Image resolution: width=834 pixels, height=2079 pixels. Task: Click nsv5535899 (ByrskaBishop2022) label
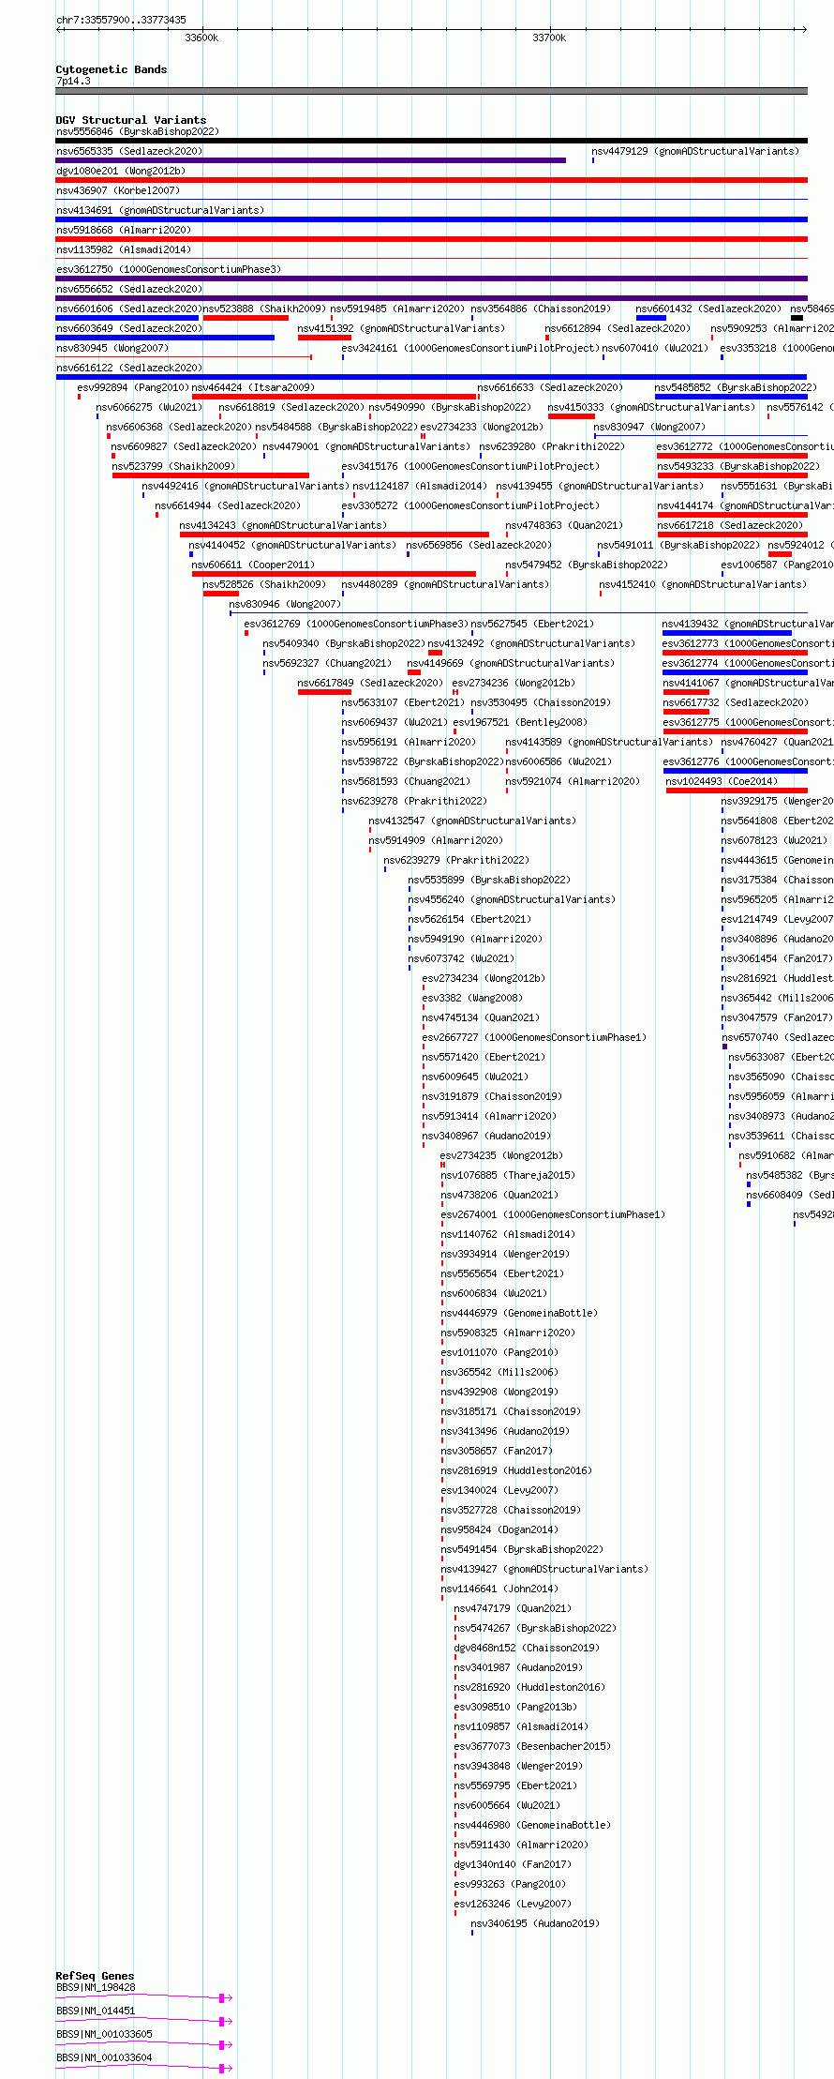489,881
